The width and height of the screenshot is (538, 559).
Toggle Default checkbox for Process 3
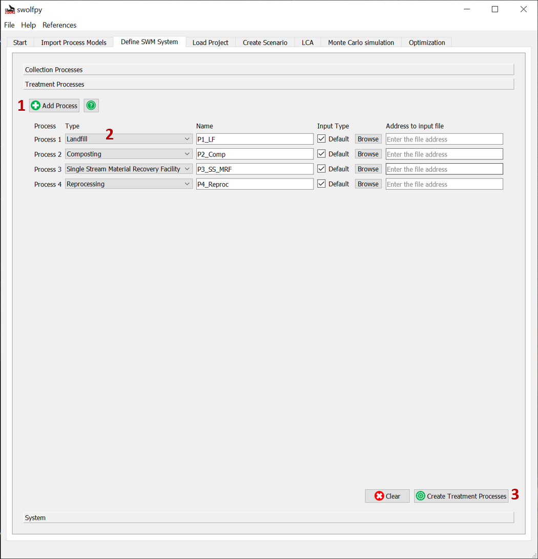[321, 169]
